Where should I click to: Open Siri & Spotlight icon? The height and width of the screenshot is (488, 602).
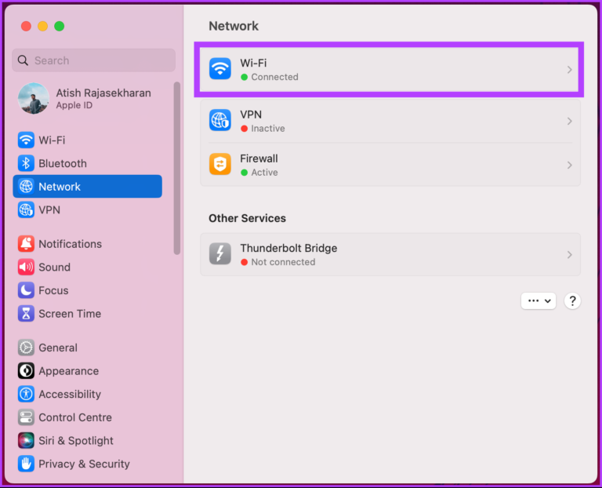[26, 441]
